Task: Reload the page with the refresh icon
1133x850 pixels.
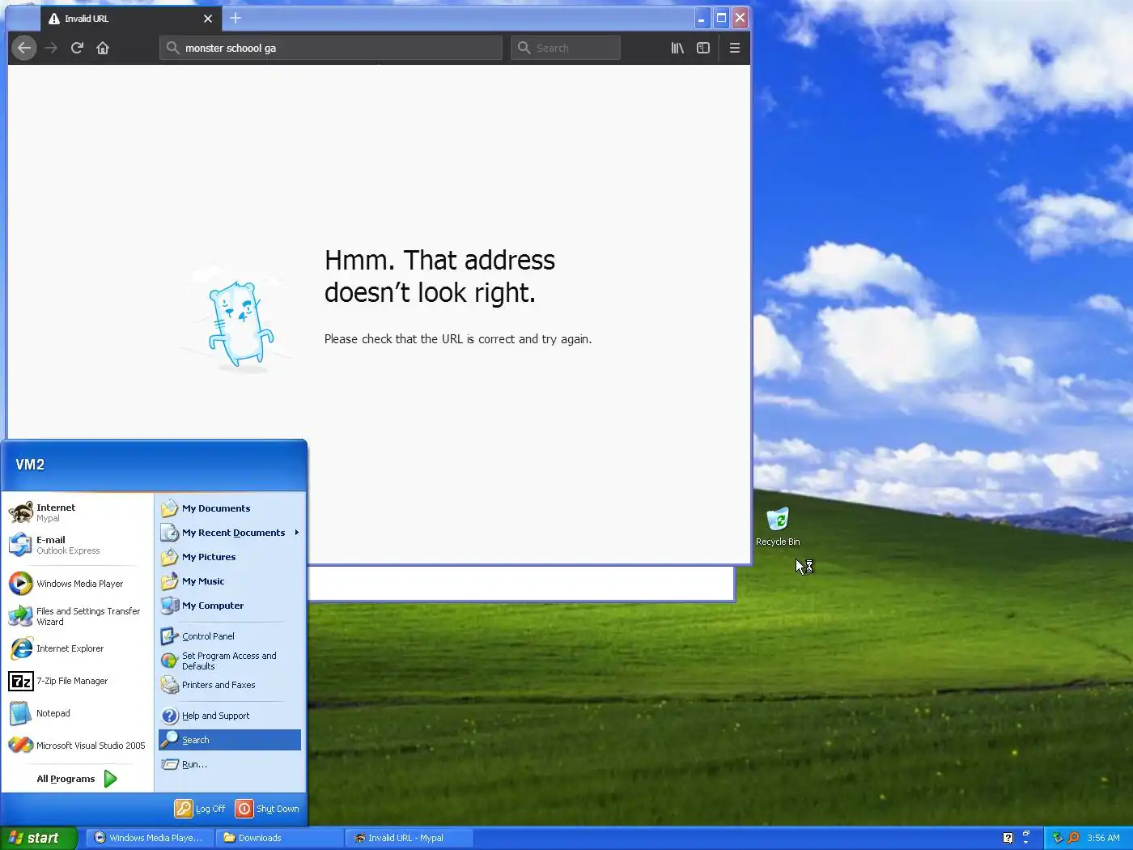Action: pyautogui.click(x=77, y=48)
